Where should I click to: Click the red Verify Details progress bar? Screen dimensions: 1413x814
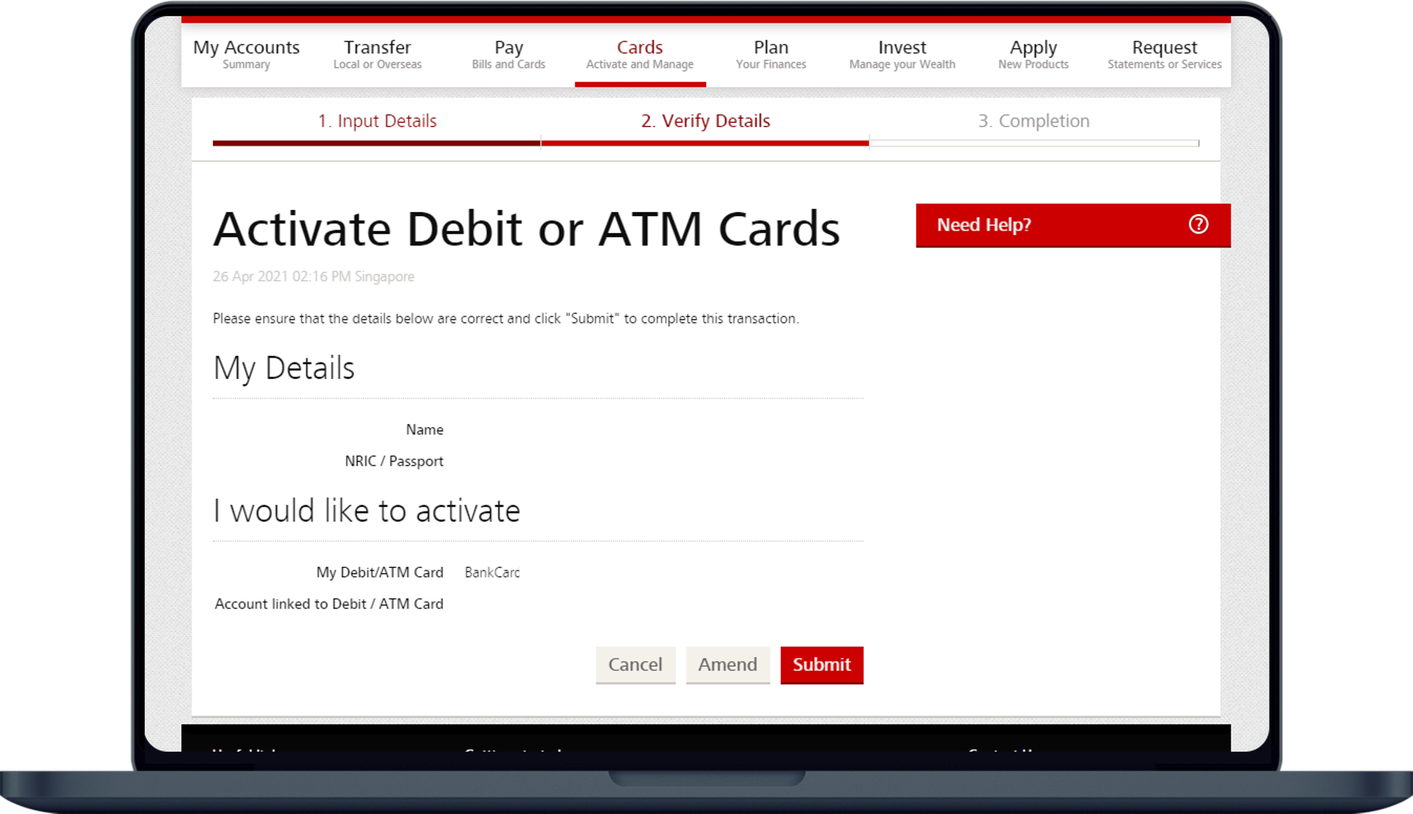(x=705, y=143)
